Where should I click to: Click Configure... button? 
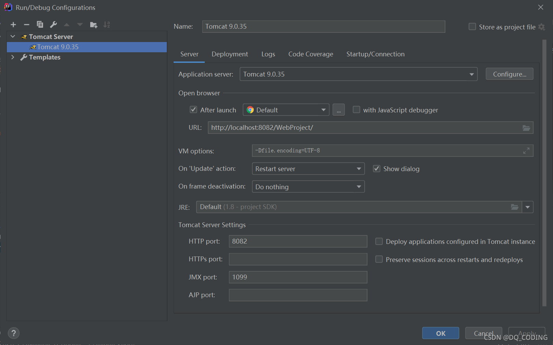510,74
